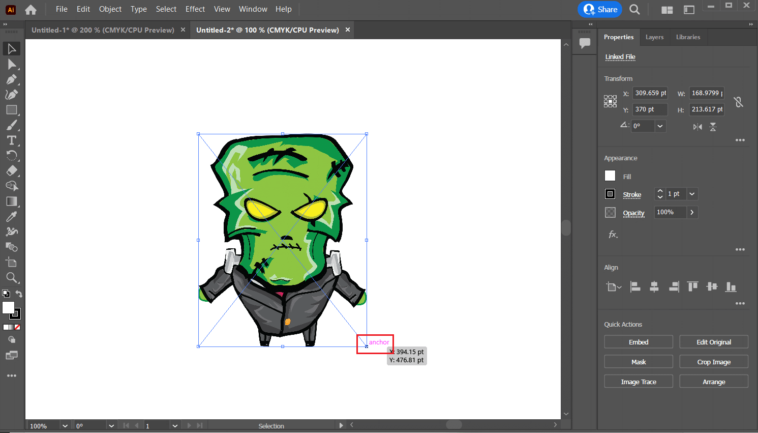Switch to the Layers tab
Image resolution: width=758 pixels, height=433 pixels.
654,37
